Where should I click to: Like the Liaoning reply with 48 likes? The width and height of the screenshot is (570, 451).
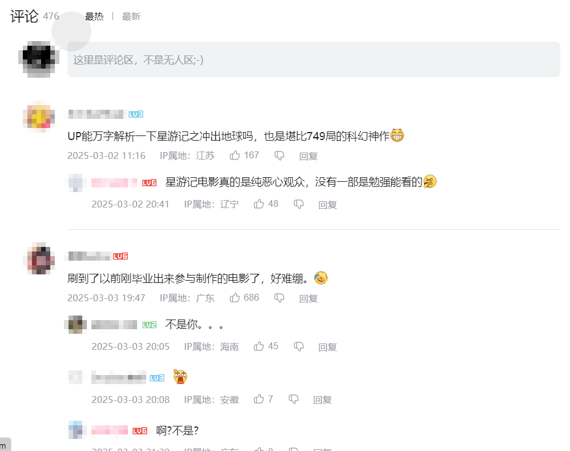pyautogui.click(x=259, y=203)
